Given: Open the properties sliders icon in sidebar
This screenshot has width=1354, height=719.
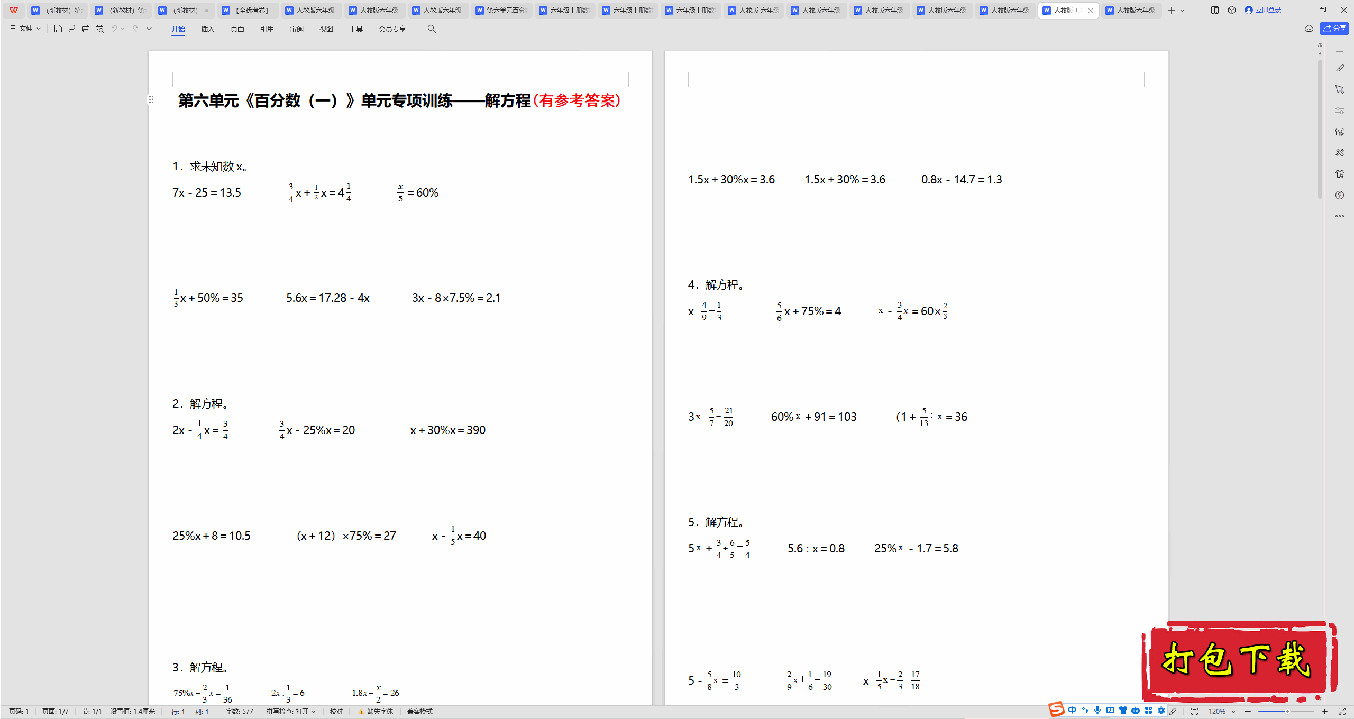Looking at the screenshot, I should [x=1340, y=110].
